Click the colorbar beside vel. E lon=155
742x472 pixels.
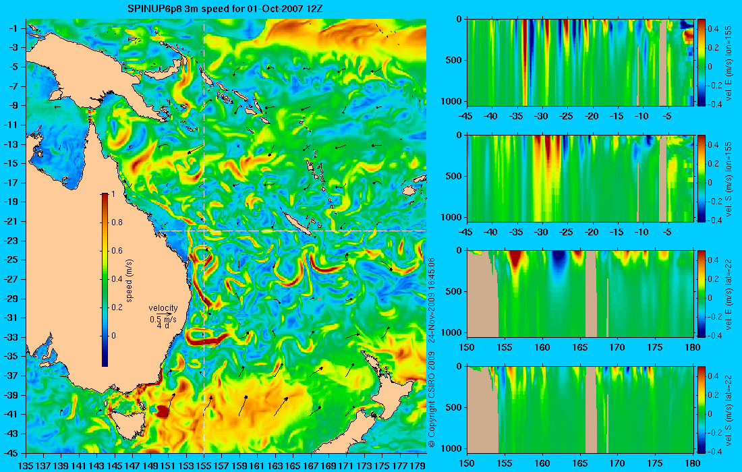pos(702,63)
